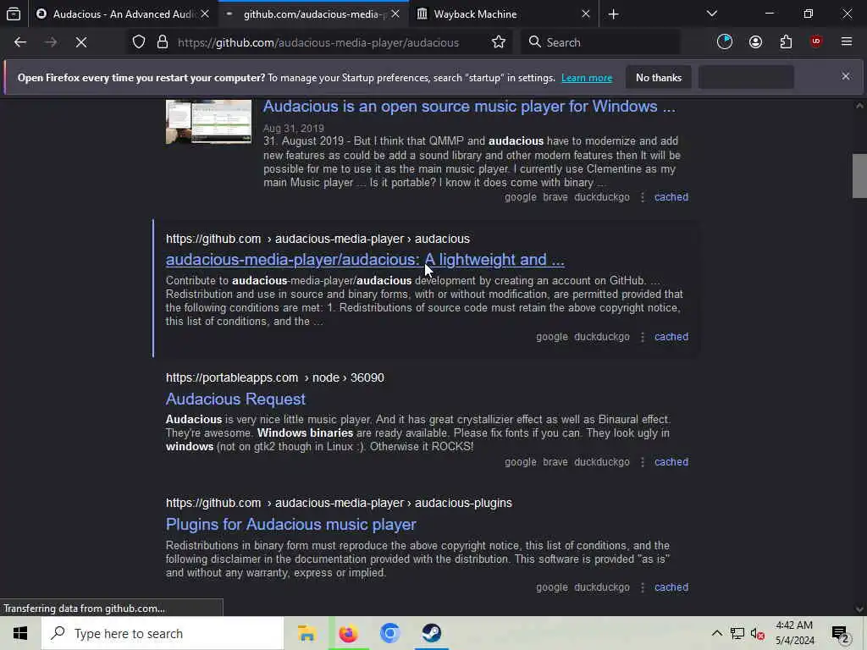Screen dimensions: 867x650
Task: Open Plugins for Audacious music player result
Action: coord(291,525)
